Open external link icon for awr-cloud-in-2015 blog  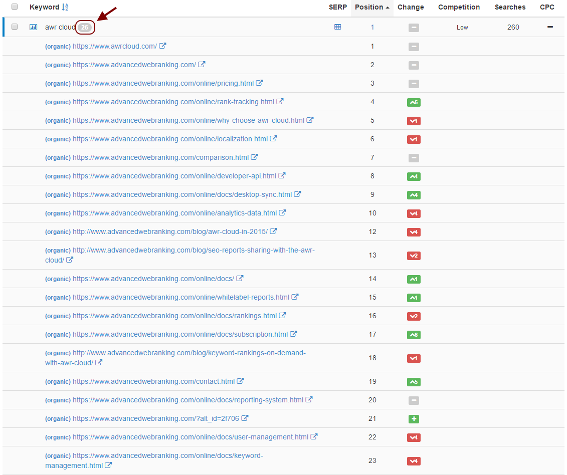point(273,231)
